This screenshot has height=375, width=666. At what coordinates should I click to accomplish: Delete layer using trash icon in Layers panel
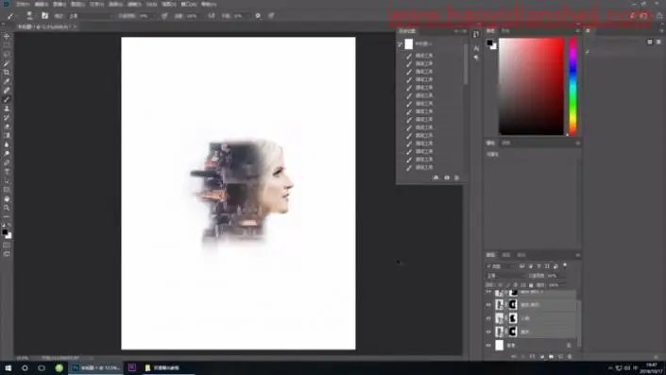(570, 357)
